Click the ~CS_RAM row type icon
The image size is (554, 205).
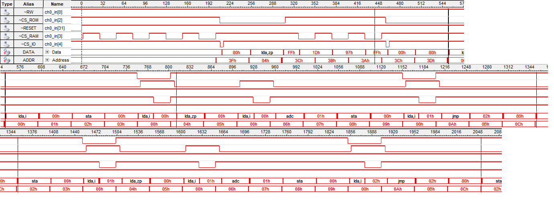click(7, 36)
